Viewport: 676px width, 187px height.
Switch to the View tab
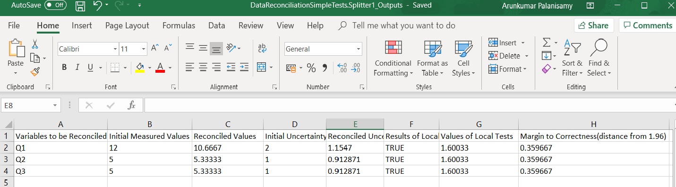(x=285, y=25)
